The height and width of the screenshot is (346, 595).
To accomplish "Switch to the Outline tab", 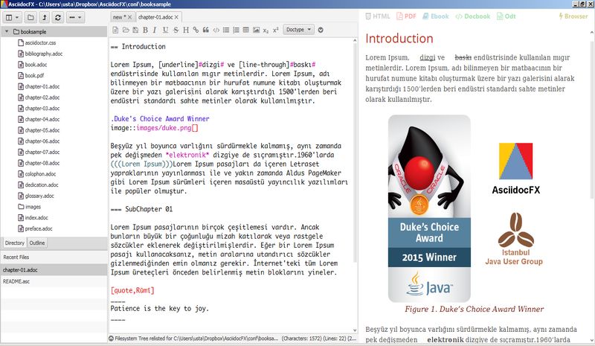I will [x=36, y=243].
